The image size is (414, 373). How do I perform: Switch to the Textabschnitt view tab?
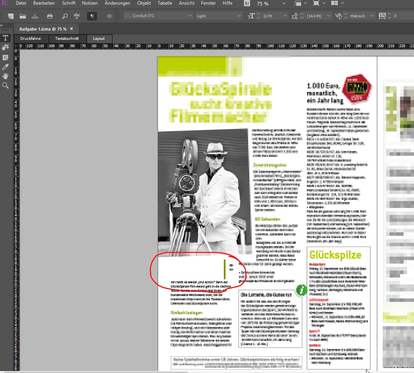pos(67,39)
